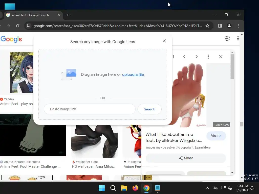Open more options in image preview panel
Screen dimensions: 259x194
209,57
